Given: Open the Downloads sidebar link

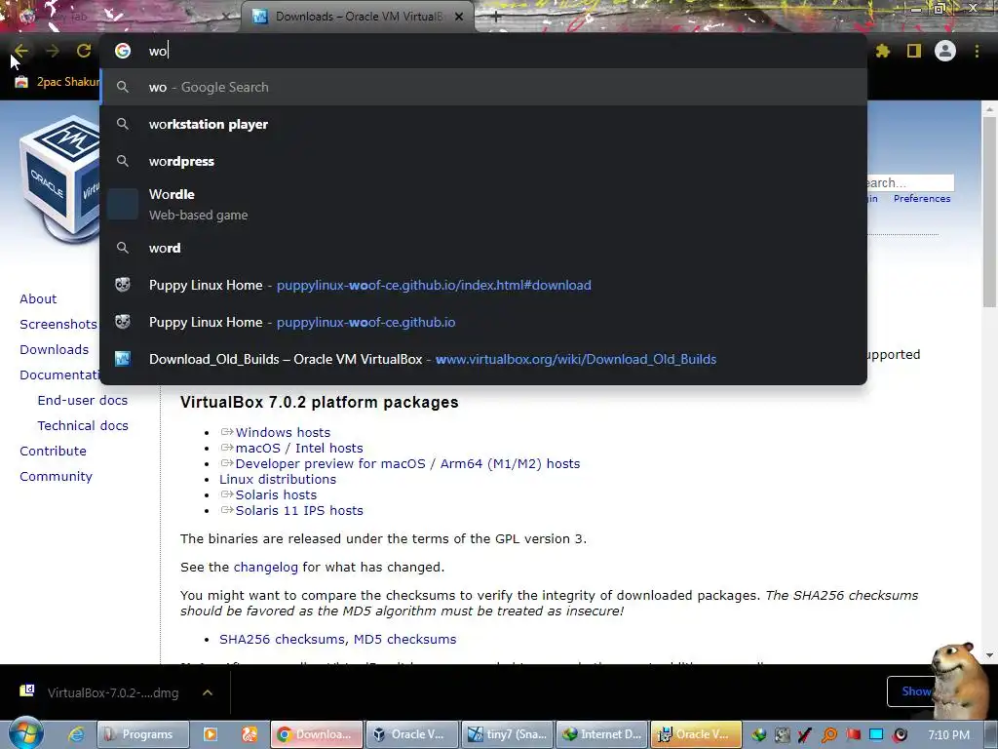Looking at the screenshot, I should coord(55,350).
